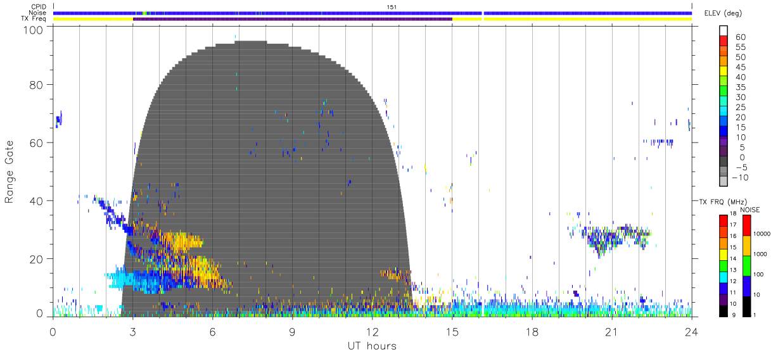
Task: Click the purple segment of TX Freq bar
Action: coord(293,19)
